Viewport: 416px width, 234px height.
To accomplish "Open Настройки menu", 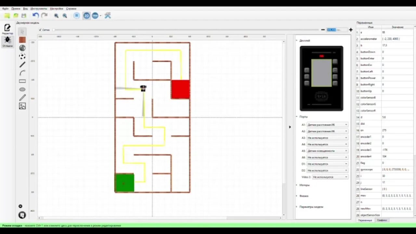I will (57, 9).
